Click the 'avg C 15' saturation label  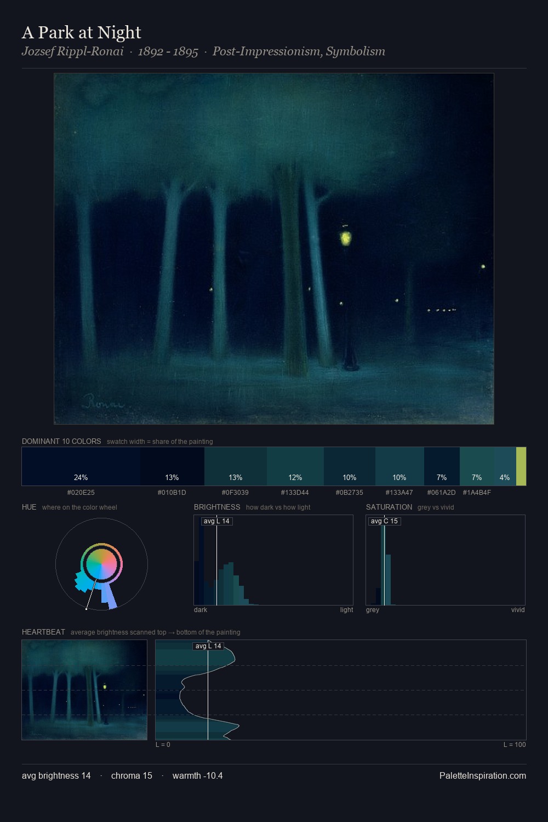point(384,521)
